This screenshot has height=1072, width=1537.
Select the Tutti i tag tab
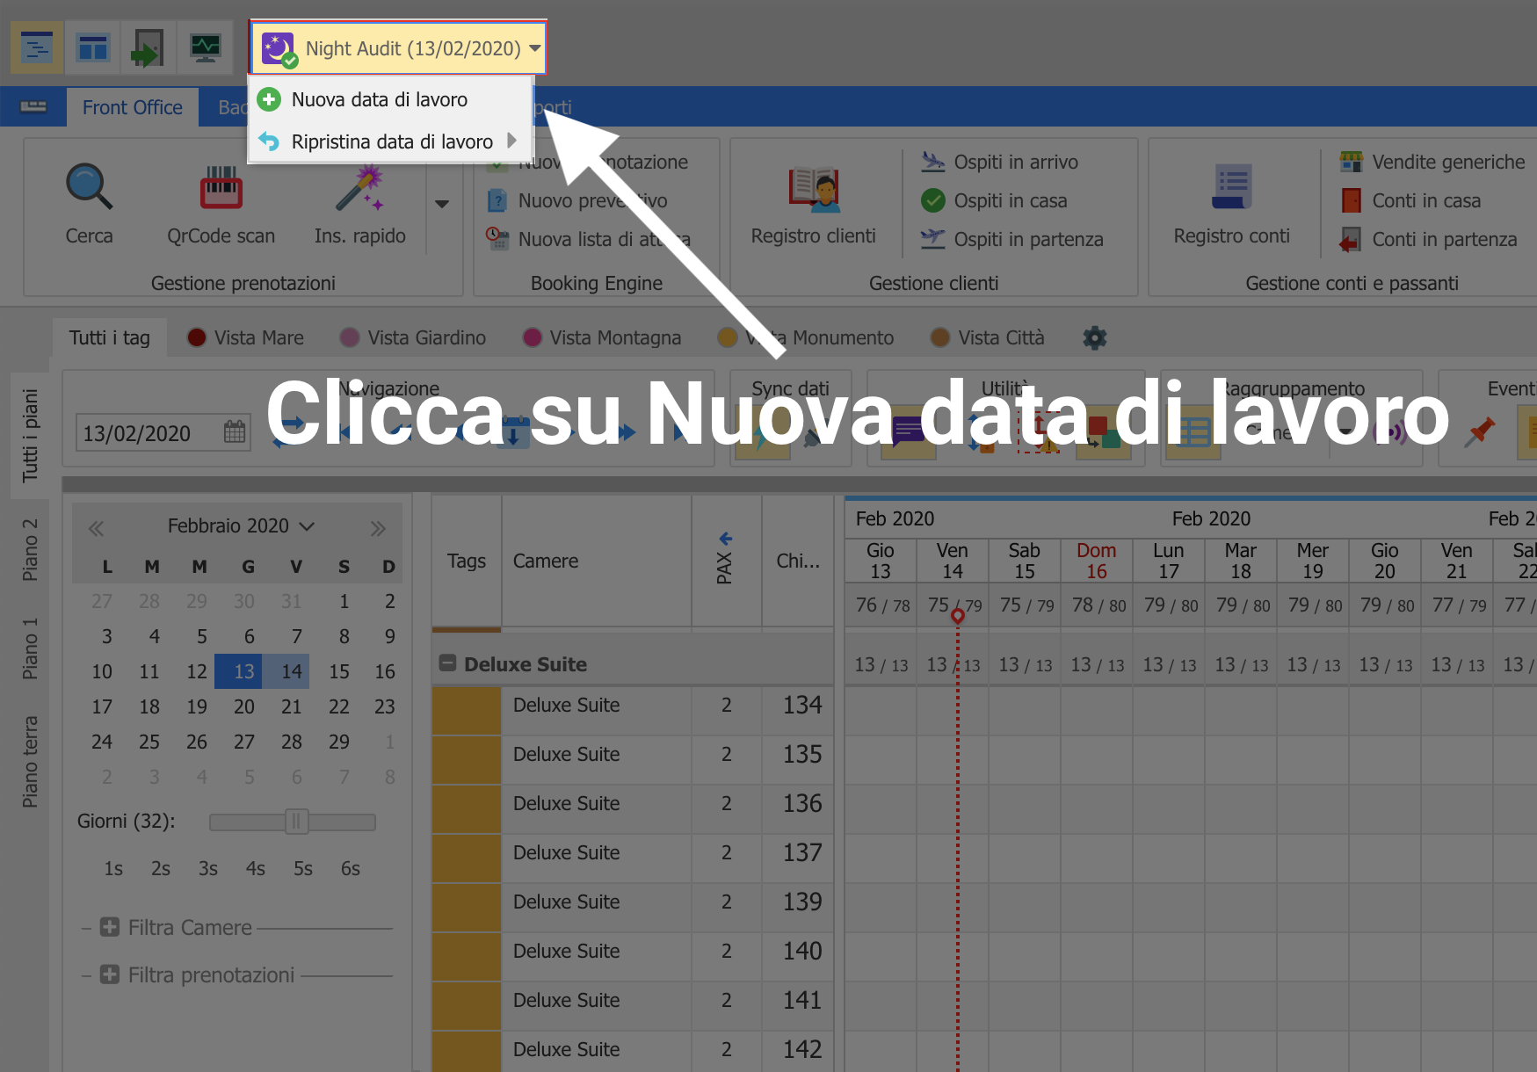pos(110,337)
